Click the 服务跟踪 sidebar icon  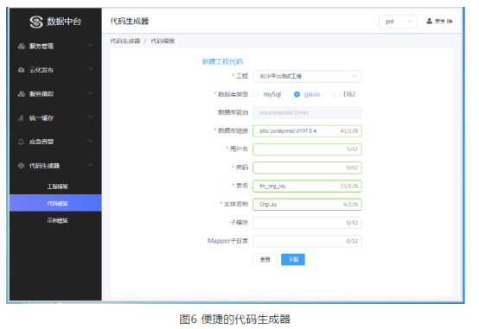(x=22, y=94)
